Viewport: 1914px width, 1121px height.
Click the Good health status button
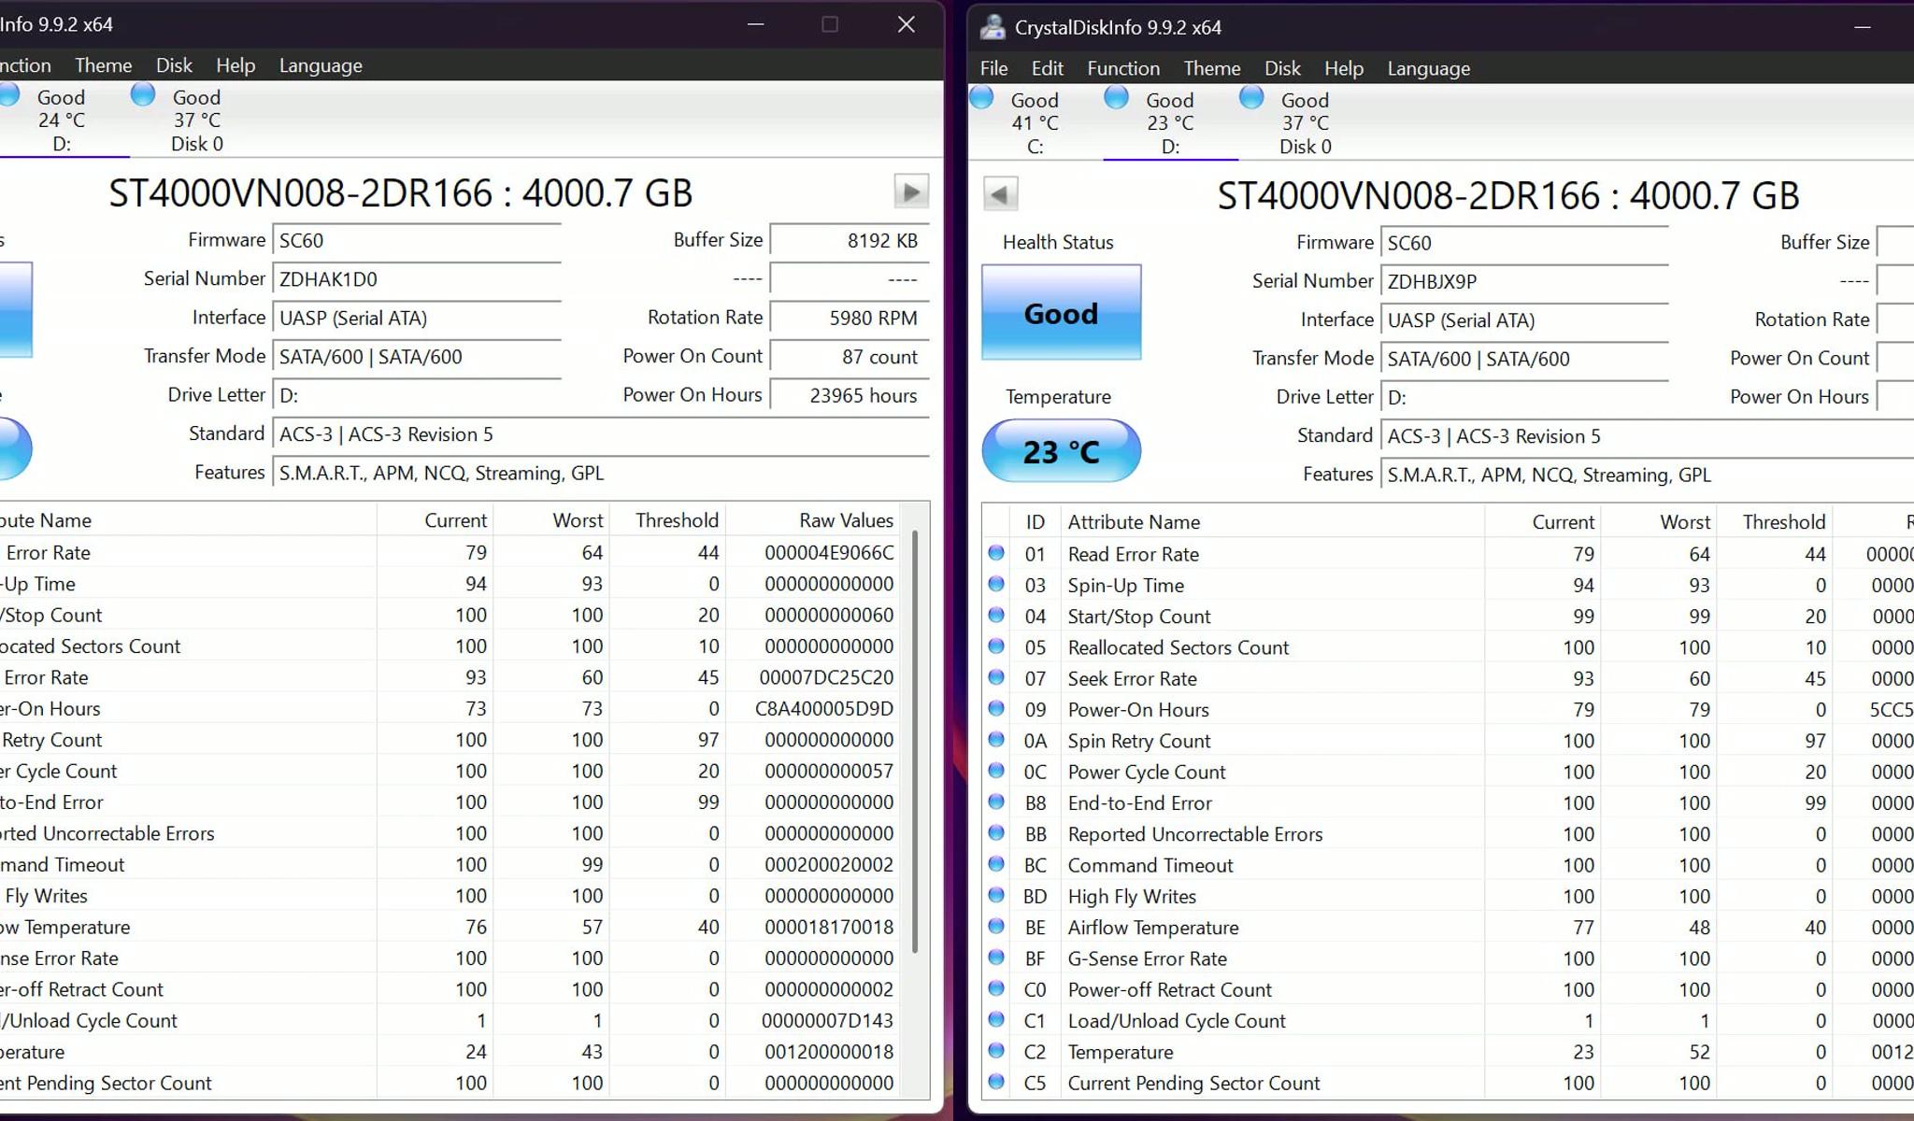point(1061,312)
